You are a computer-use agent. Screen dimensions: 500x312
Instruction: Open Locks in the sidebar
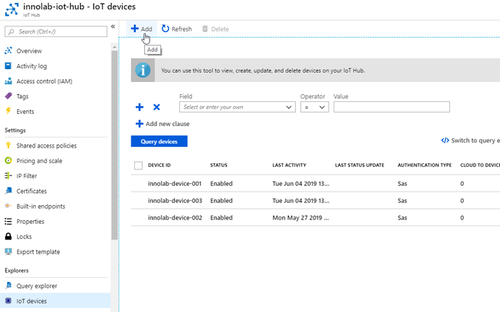24,236
